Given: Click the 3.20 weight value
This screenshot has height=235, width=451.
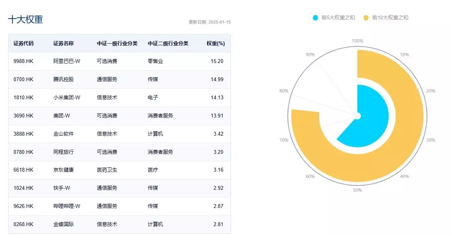Looking at the screenshot, I should pyautogui.click(x=218, y=152).
